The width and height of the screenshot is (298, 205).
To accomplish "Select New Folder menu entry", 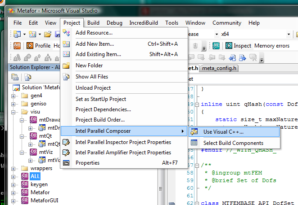I will [124, 65].
